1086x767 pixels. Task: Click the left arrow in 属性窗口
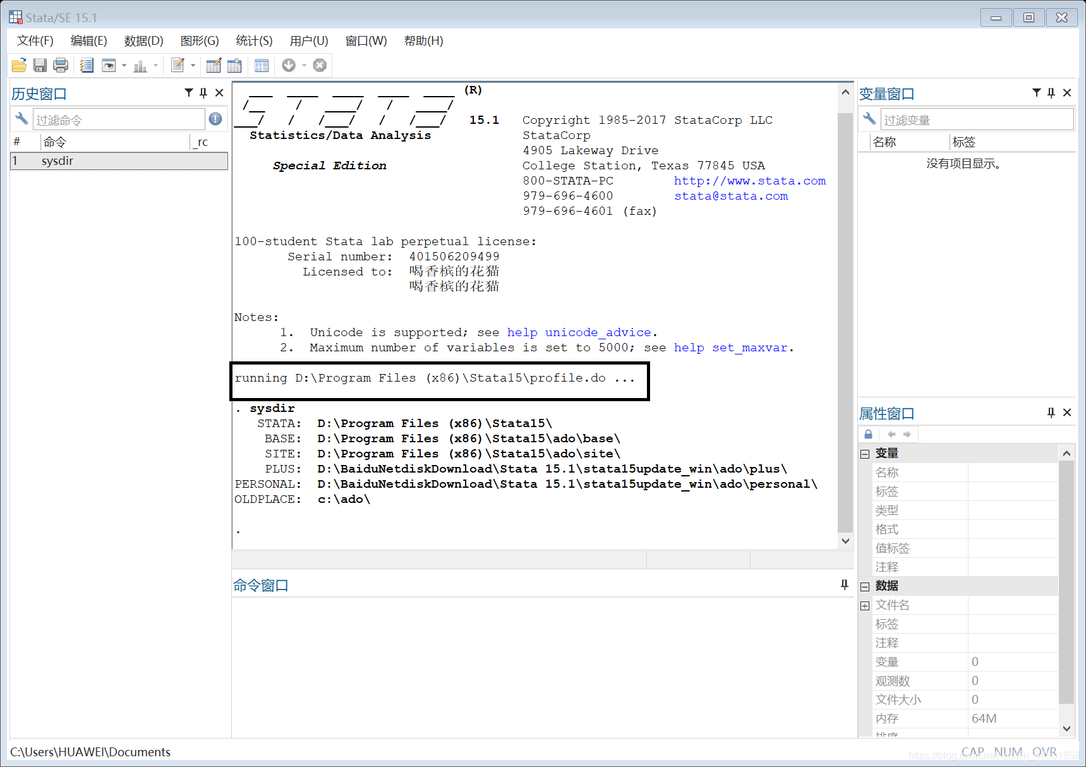[891, 434]
